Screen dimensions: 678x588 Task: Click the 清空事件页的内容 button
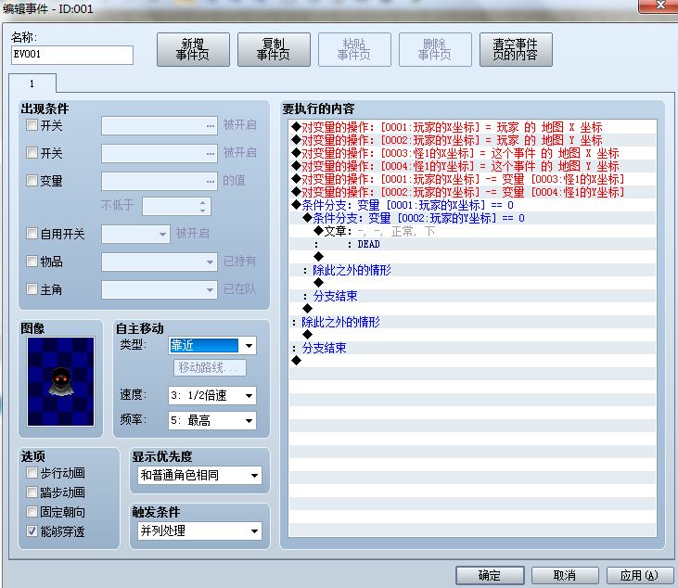pyautogui.click(x=516, y=50)
